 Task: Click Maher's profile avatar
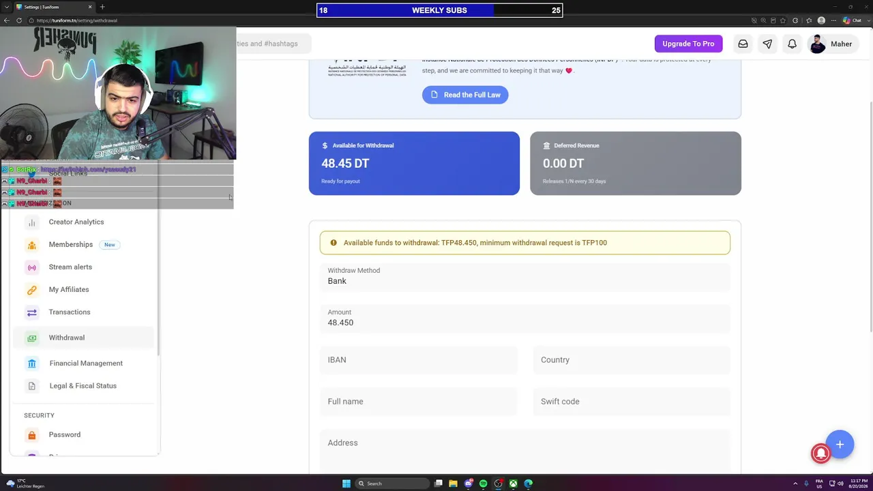[817, 44]
